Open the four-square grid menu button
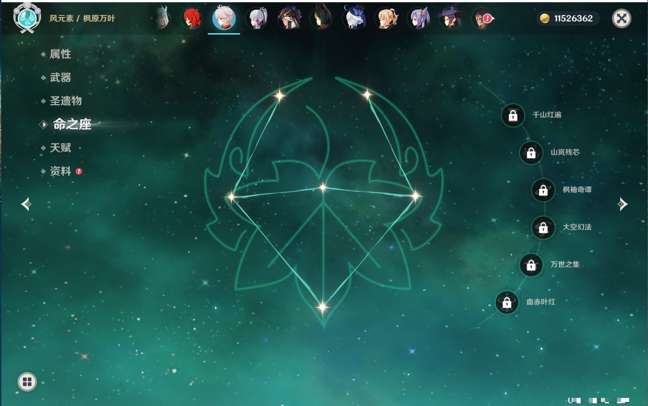This screenshot has width=648, height=406. (x=27, y=382)
